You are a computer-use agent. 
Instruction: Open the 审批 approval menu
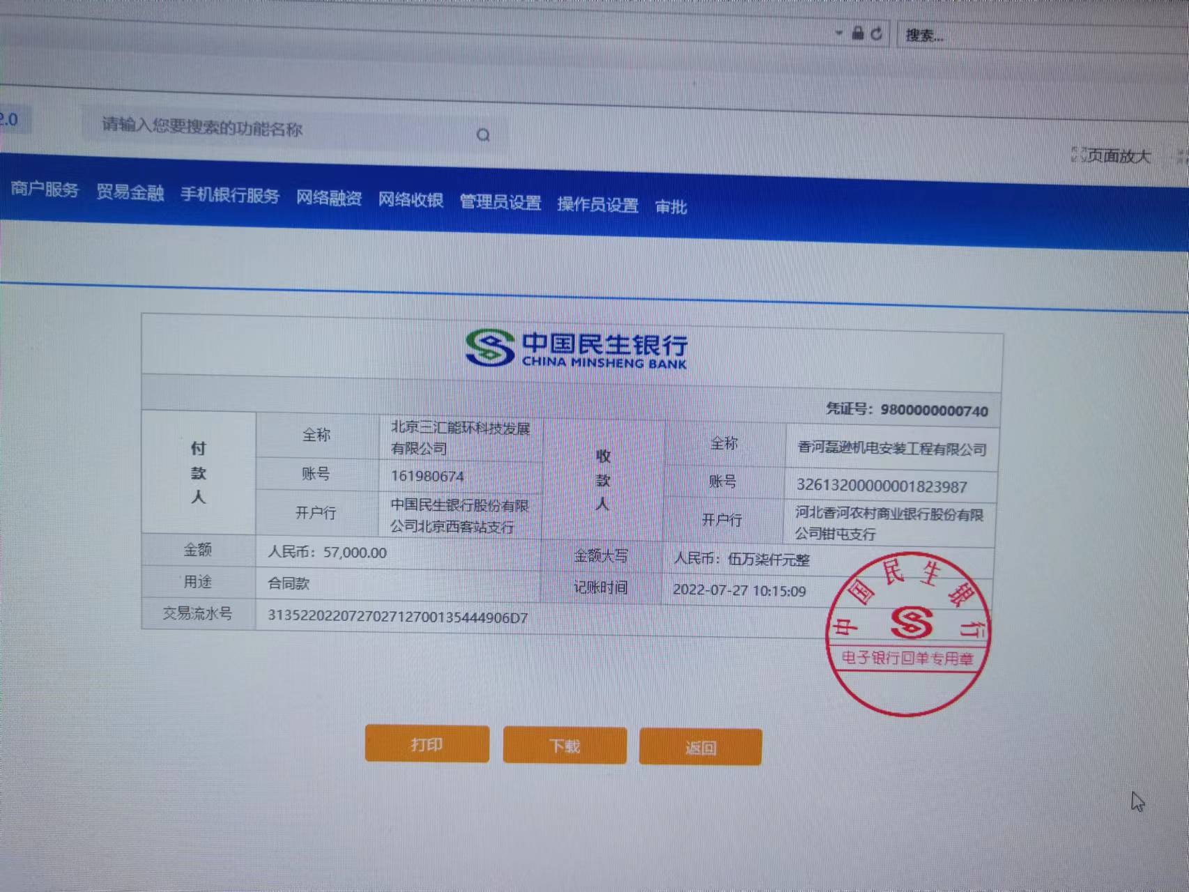pyautogui.click(x=670, y=206)
